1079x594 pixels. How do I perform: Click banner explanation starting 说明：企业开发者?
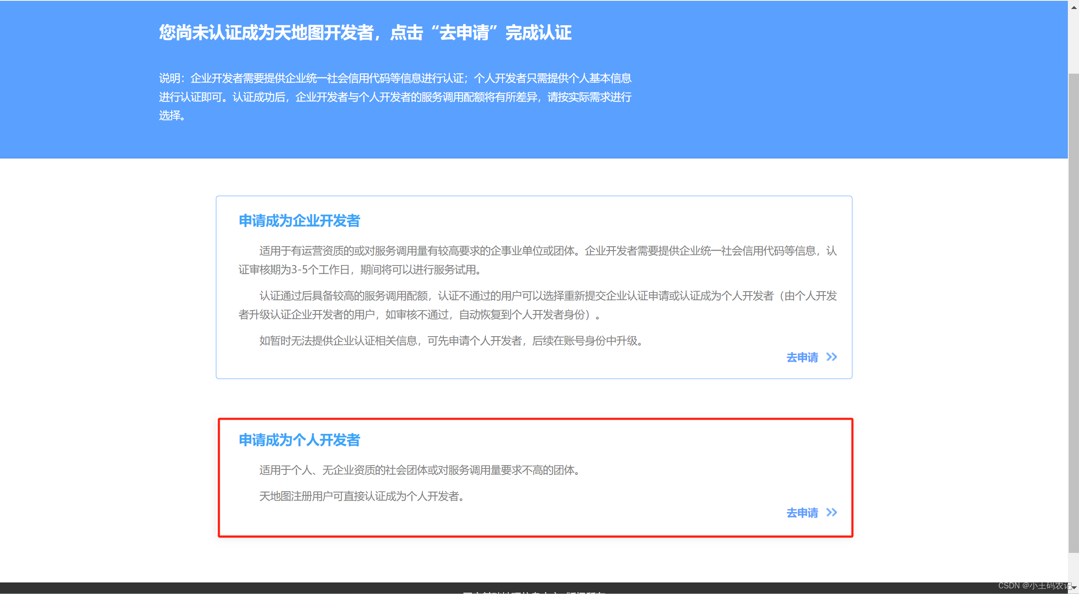click(x=395, y=97)
